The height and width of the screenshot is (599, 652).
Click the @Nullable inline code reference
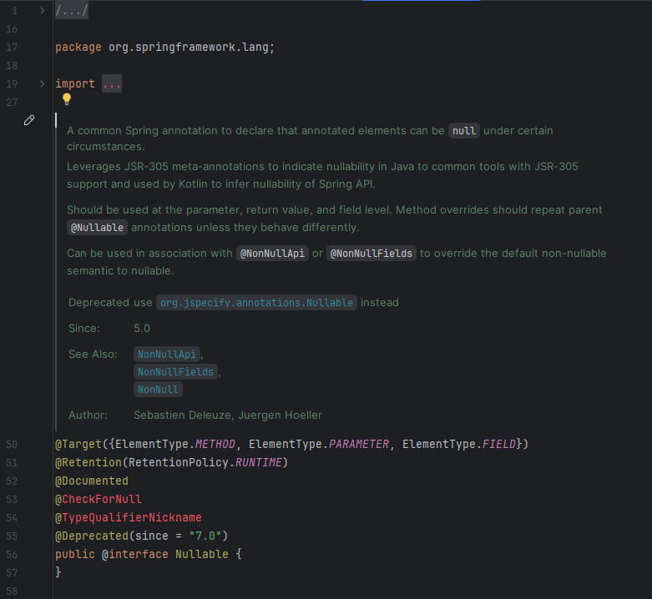click(x=97, y=227)
